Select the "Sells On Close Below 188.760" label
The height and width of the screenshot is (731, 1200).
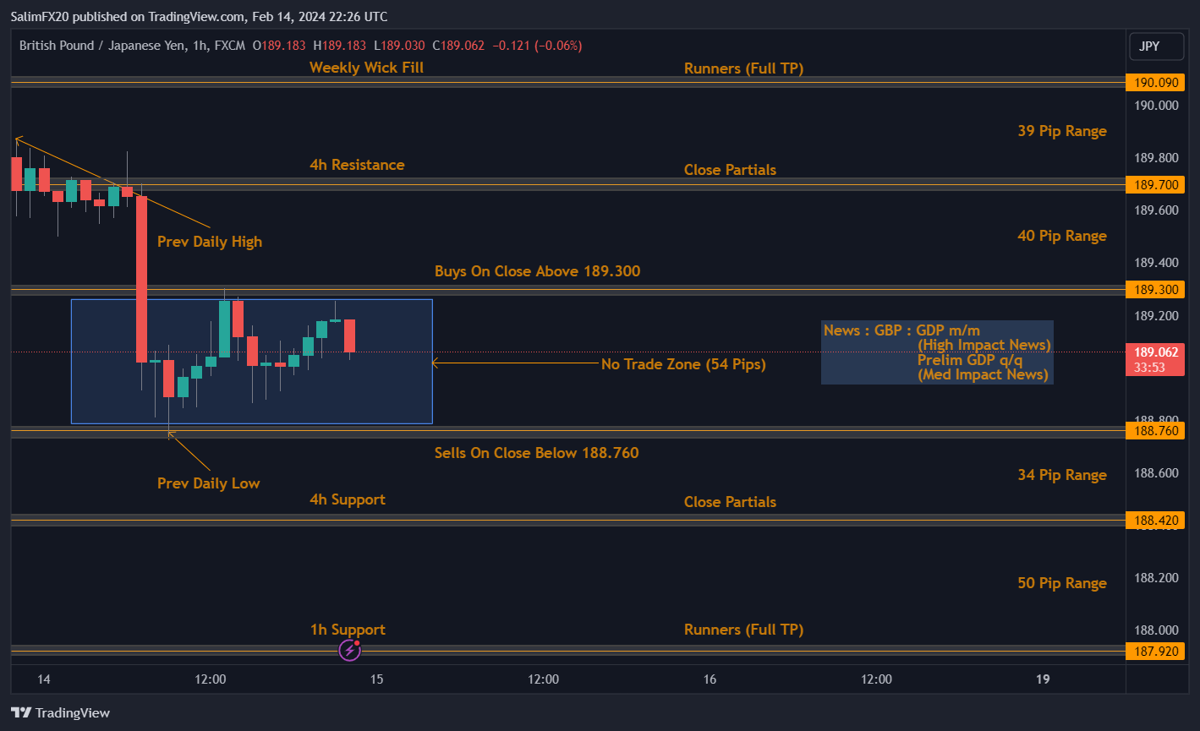(x=536, y=453)
